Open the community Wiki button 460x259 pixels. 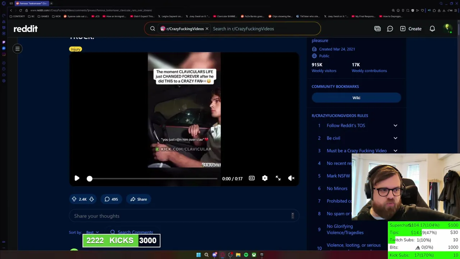click(356, 98)
